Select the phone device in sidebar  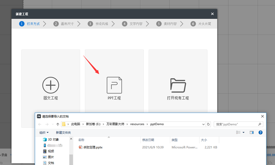tap(53, 145)
